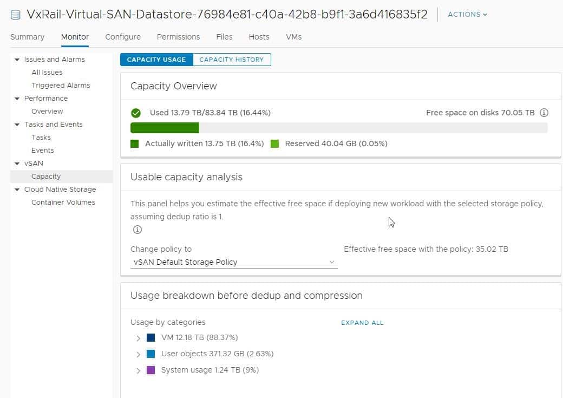This screenshot has width=563, height=398.
Task: Click the info icon in Usable capacity analysis
Action: coord(137,230)
